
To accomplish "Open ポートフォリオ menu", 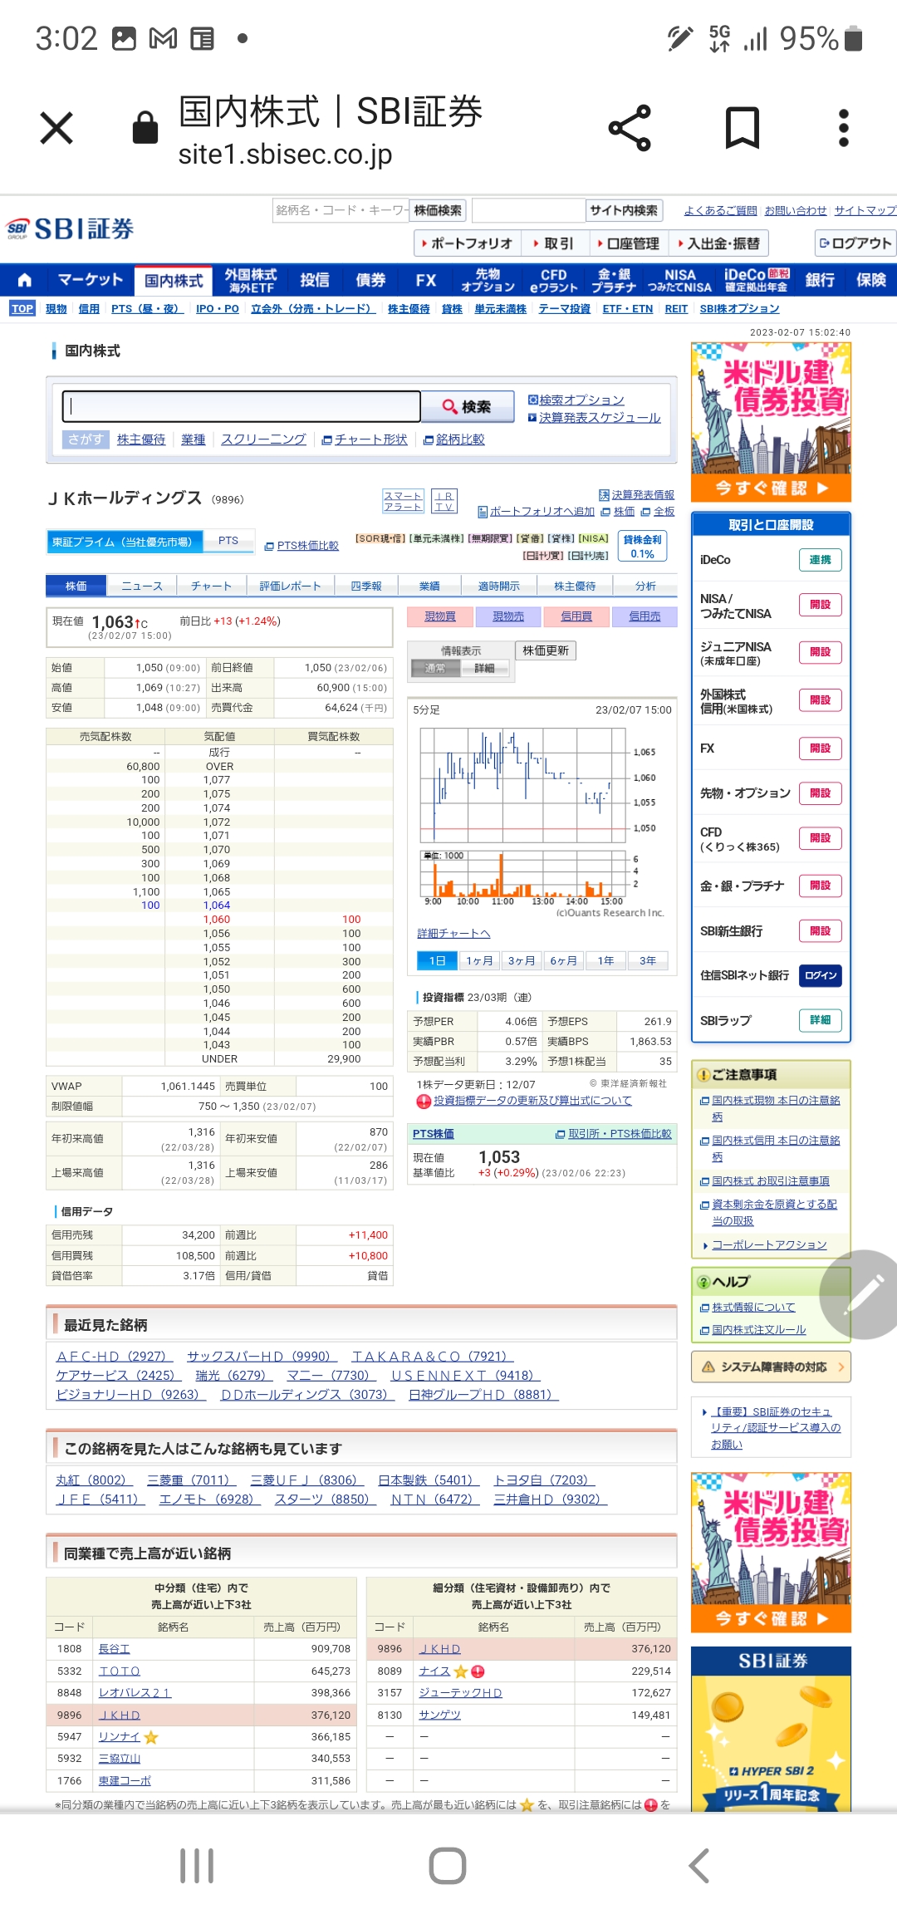I will 468,243.
